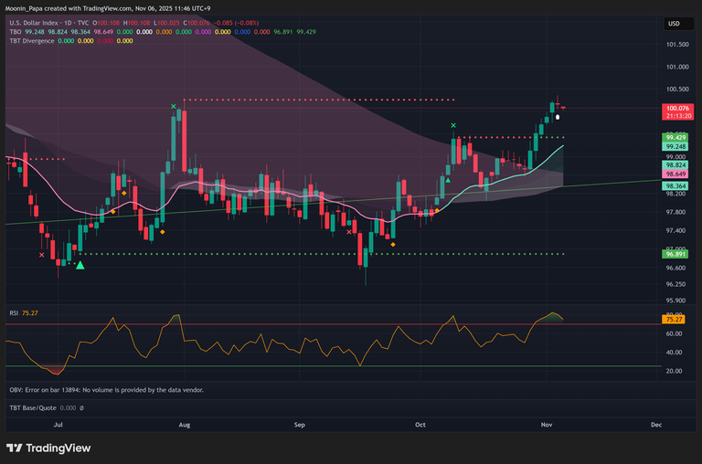
Task: Open the TBT Divergence indicator legend
Action: click(x=30, y=41)
